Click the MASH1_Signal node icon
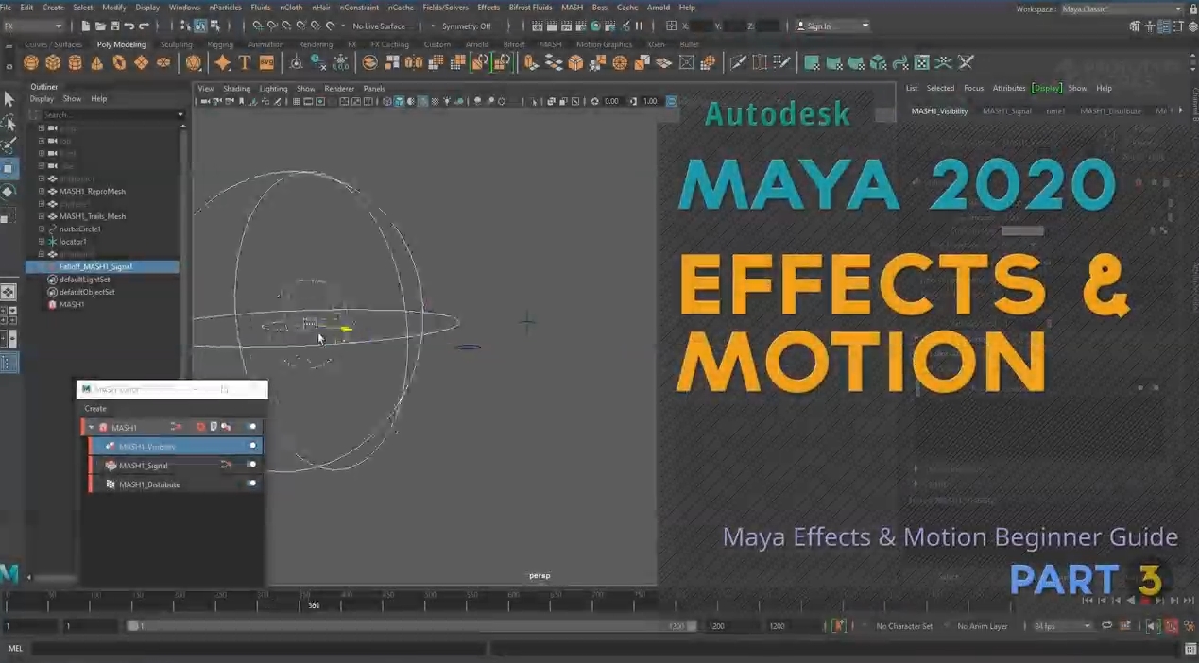 click(x=111, y=466)
